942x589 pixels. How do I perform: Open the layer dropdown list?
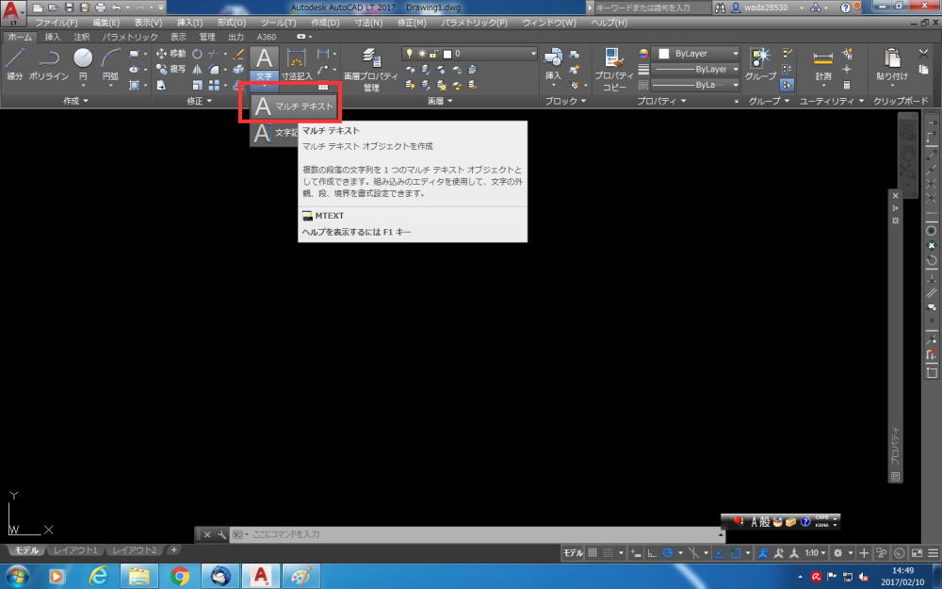pos(470,54)
